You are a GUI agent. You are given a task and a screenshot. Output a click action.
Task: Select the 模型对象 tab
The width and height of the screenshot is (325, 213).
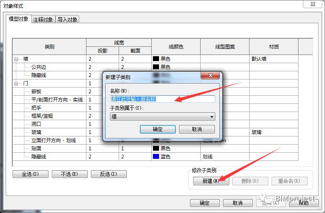pos(19,19)
